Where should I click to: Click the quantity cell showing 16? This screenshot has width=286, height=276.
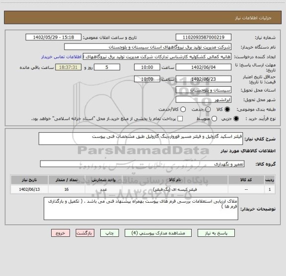[x=67, y=189]
